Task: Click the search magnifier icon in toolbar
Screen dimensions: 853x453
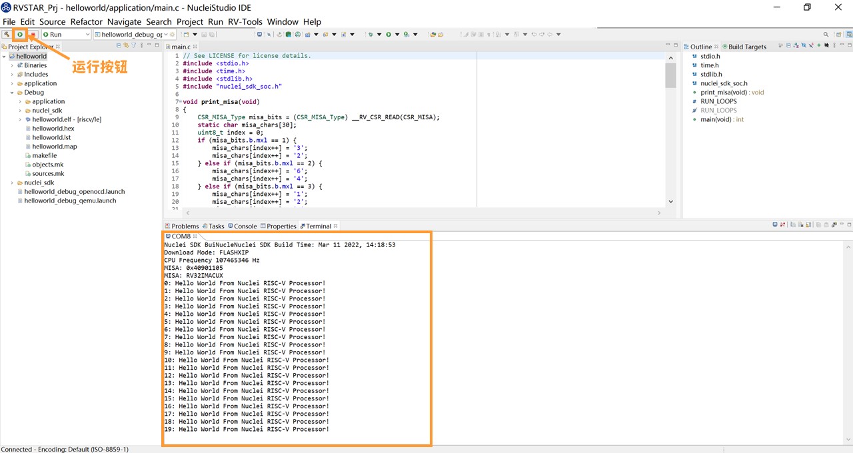Action: click(x=826, y=35)
